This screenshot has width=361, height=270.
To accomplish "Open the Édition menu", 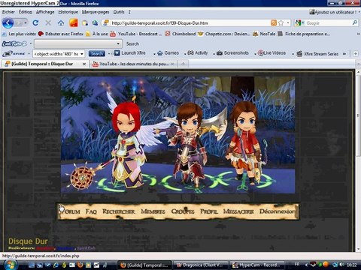I will 26,12.
